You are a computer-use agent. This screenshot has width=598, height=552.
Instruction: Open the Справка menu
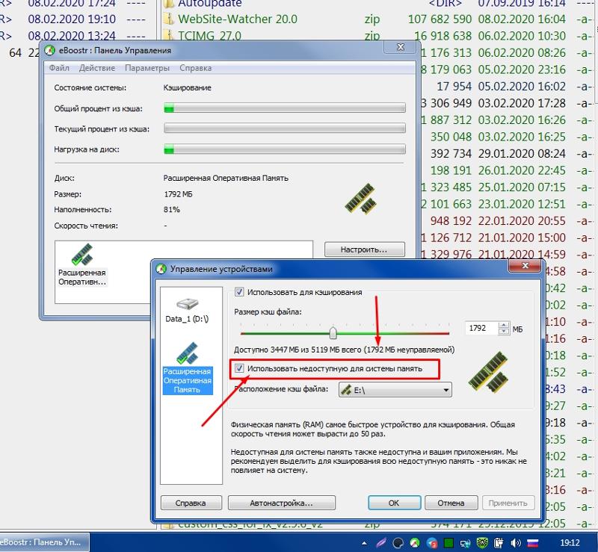pyautogui.click(x=195, y=68)
